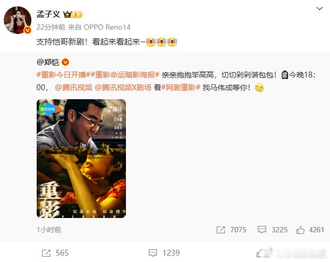This screenshot has height=262, width=330.
Task: Click verified badge beside 郑恺
Action: [x=65, y=62]
